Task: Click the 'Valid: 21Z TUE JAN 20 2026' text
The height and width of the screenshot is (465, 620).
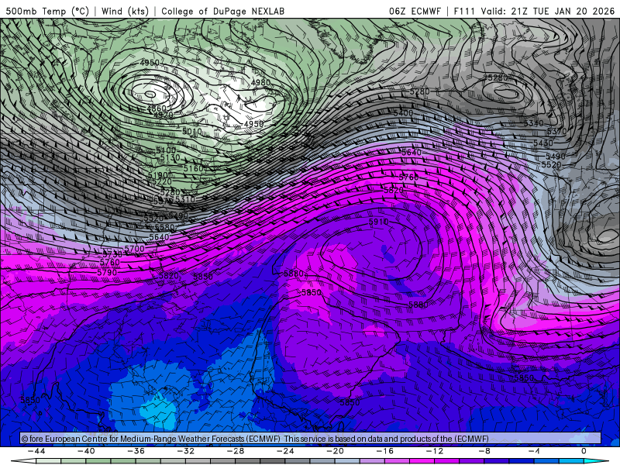Action: [x=548, y=11]
